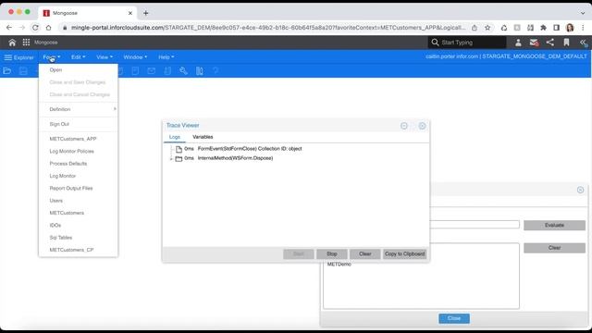Click the file icon beside FormEvent log entry
This screenshot has height=333, width=592.
[179, 149]
